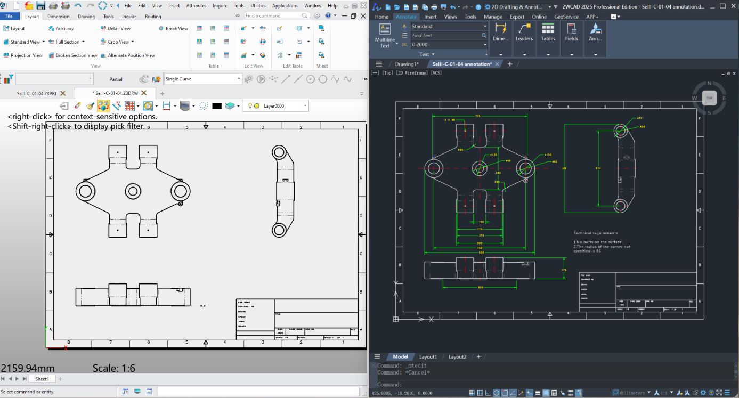
Task: Click the Partial button
Action: click(x=116, y=79)
